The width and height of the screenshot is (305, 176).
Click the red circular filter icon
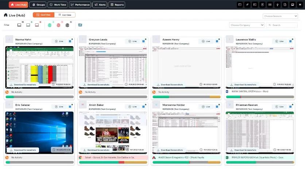[x=58, y=25]
